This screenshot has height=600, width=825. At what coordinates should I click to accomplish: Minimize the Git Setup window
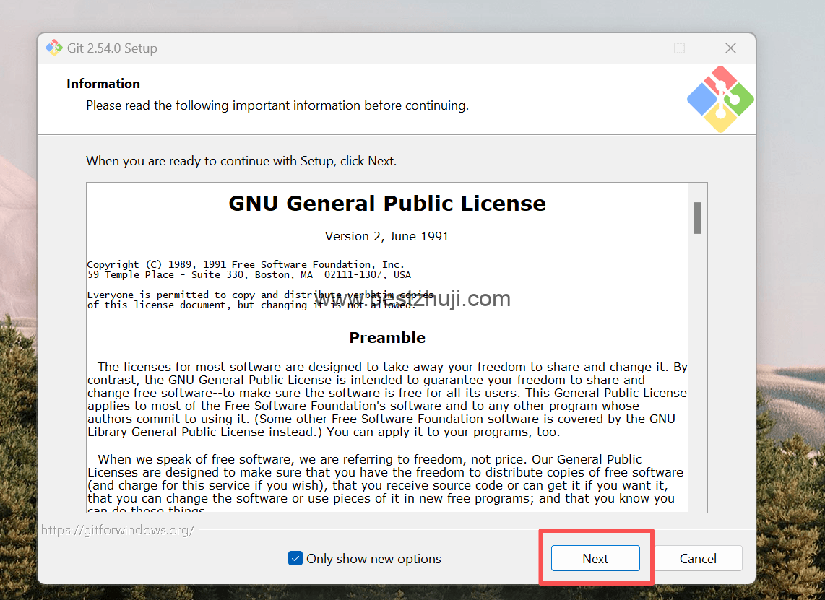pos(629,48)
